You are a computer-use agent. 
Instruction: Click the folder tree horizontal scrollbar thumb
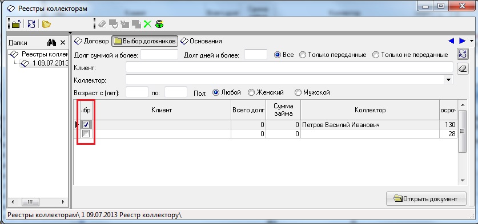coord(30,202)
